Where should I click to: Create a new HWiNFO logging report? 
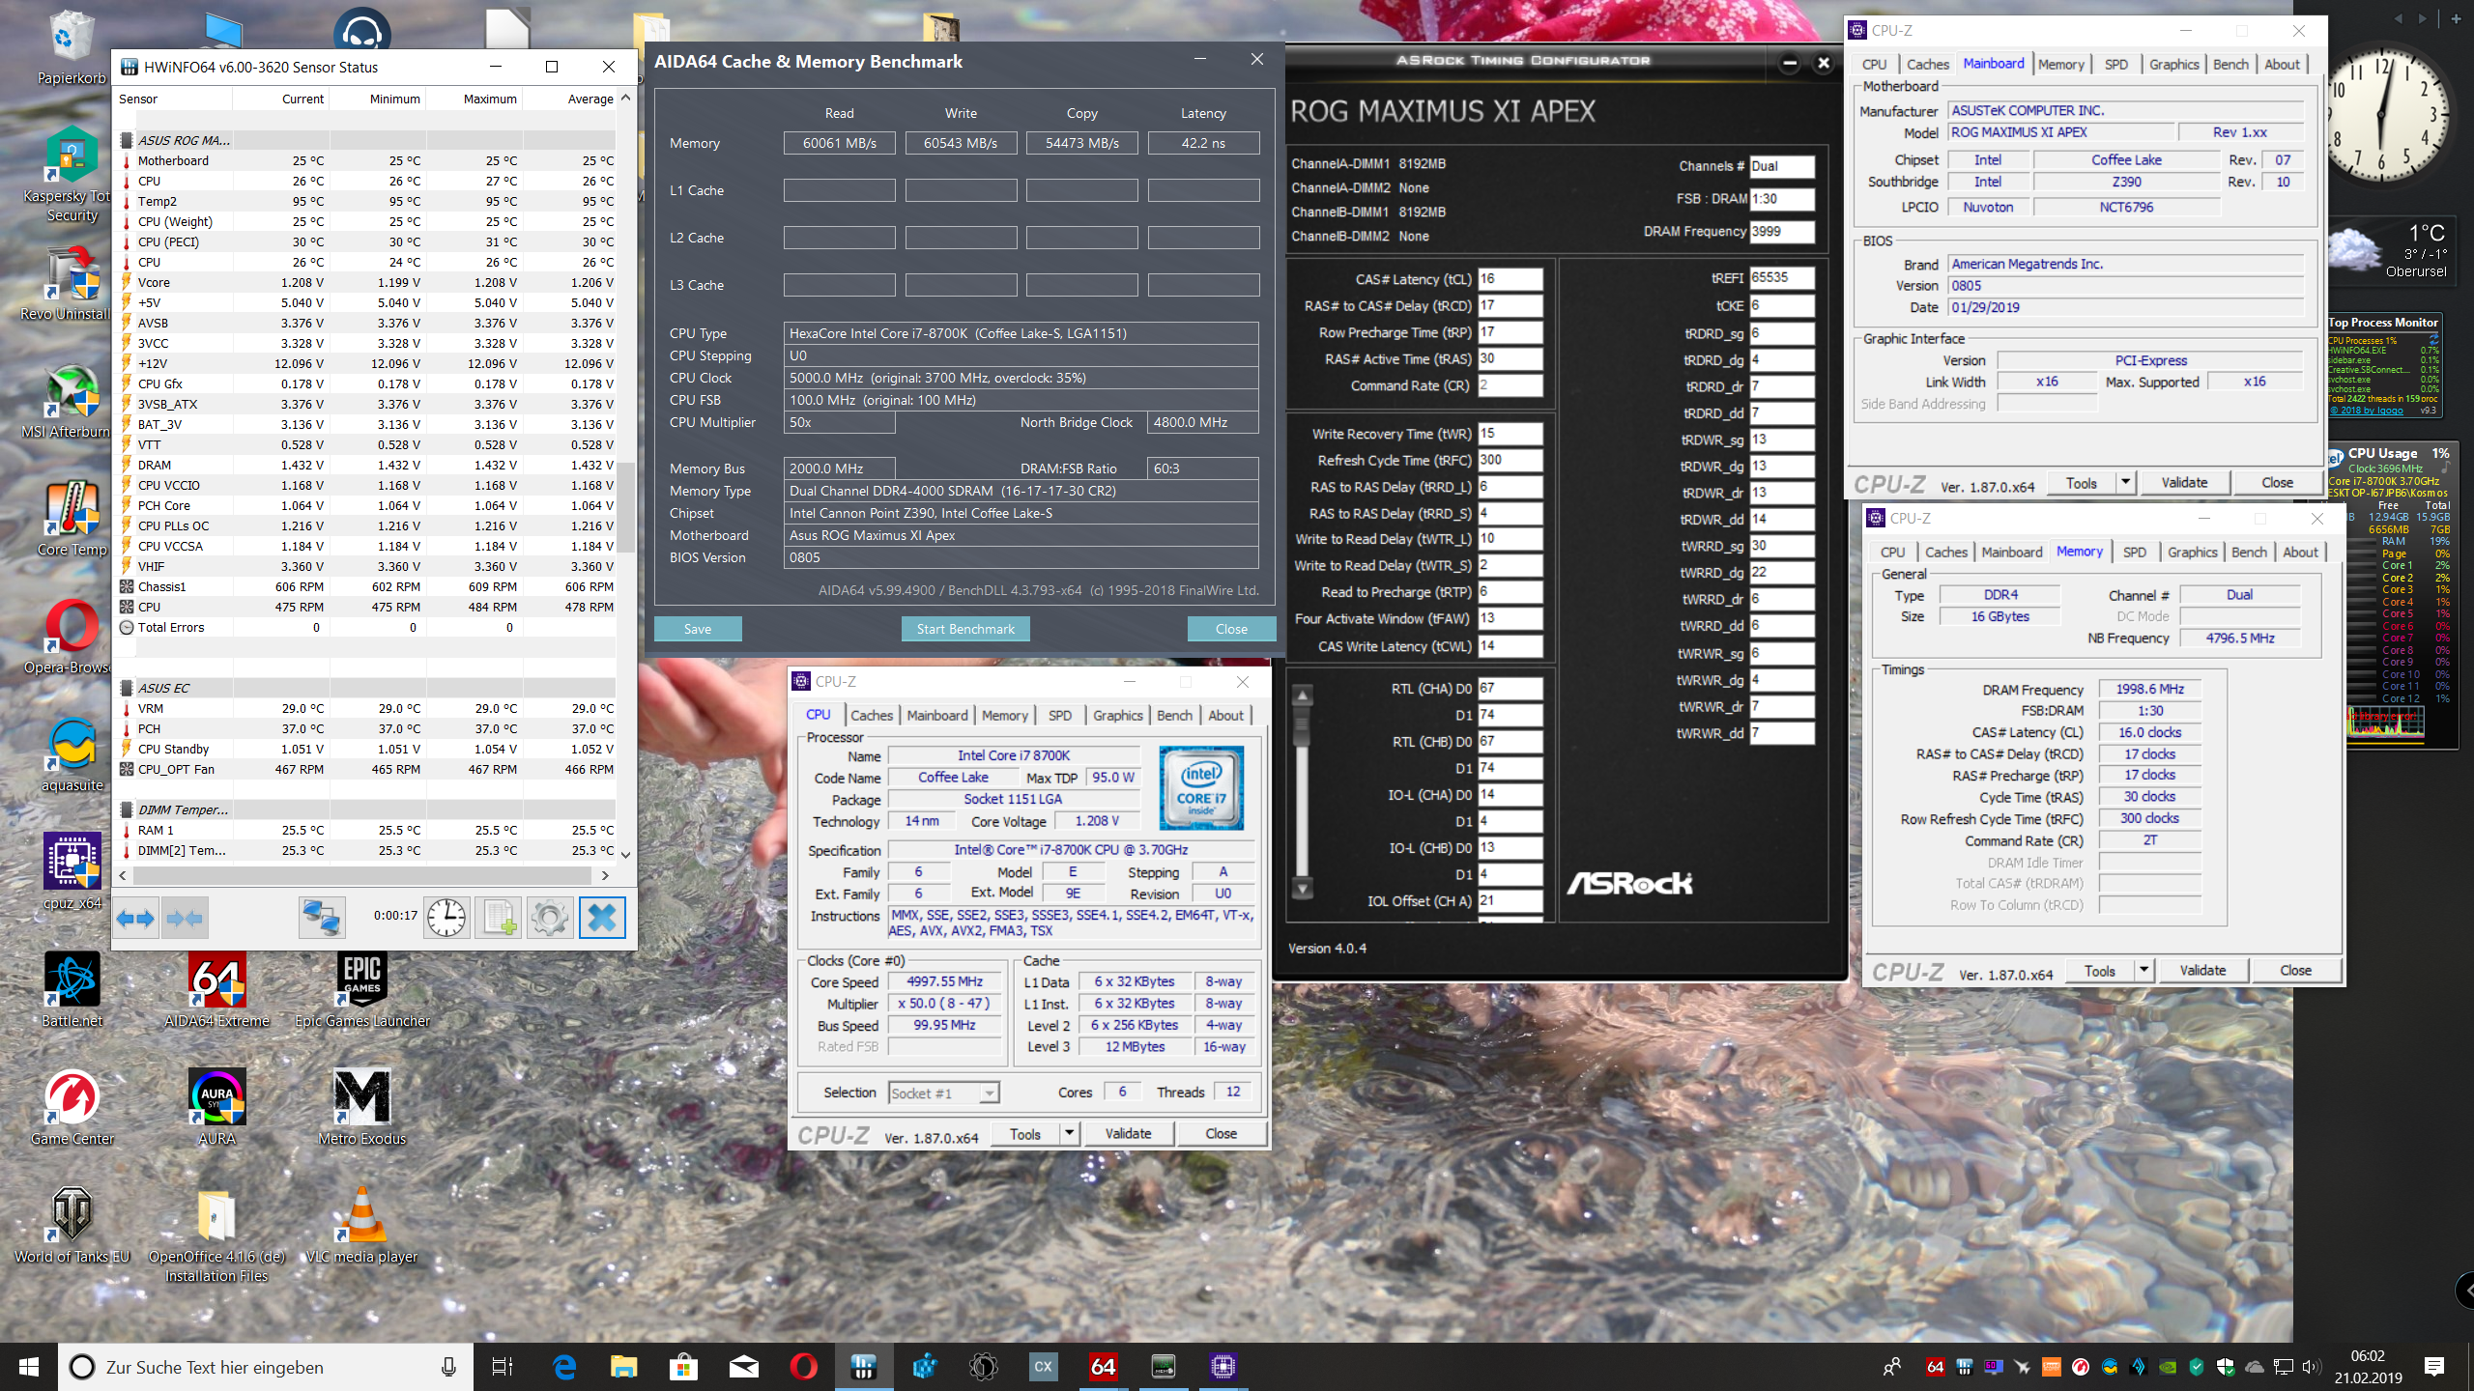(499, 917)
